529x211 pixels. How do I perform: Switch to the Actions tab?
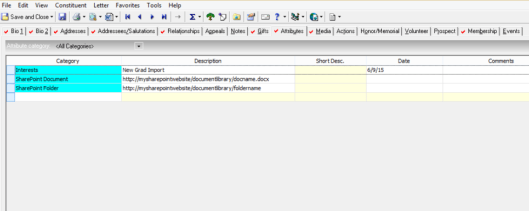point(345,31)
